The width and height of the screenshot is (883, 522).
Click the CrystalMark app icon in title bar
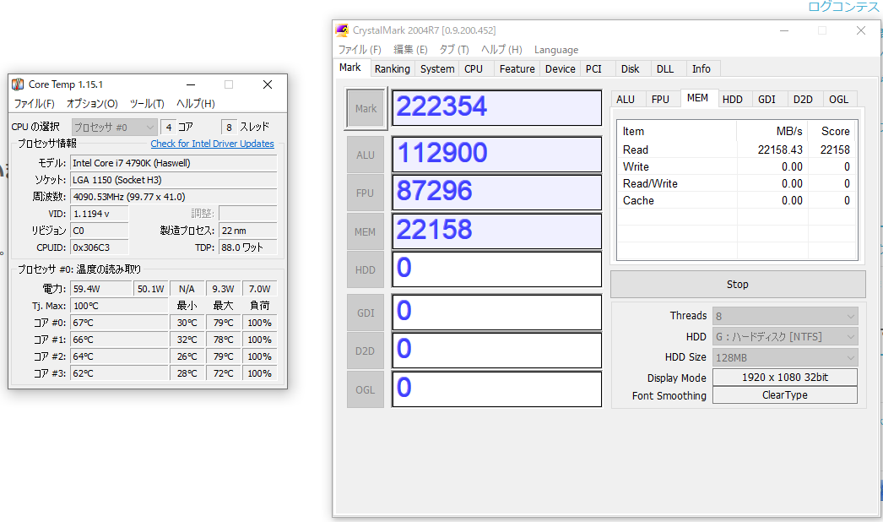(342, 30)
